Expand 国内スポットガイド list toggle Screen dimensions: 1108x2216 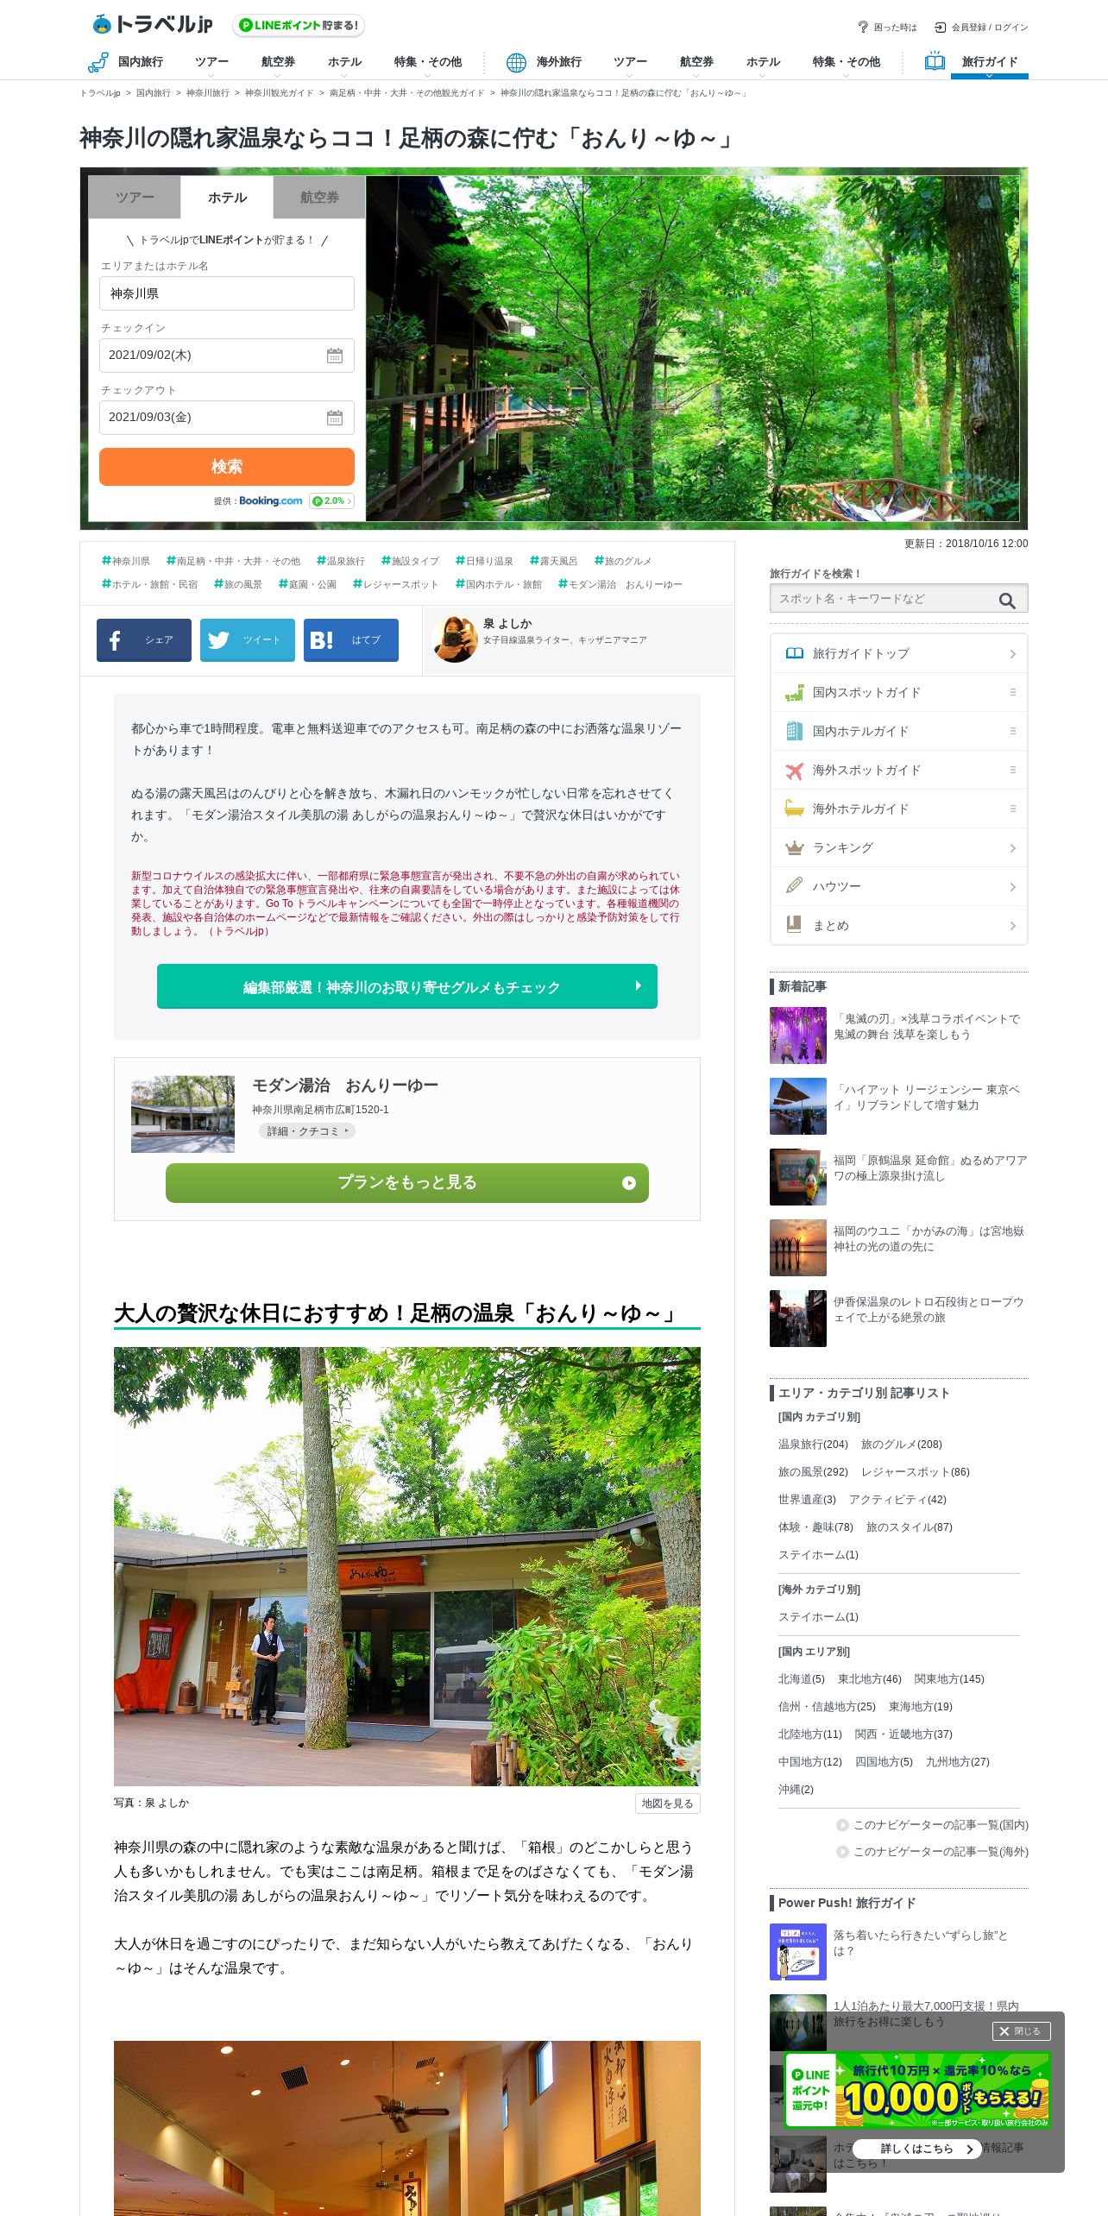tap(1013, 692)
